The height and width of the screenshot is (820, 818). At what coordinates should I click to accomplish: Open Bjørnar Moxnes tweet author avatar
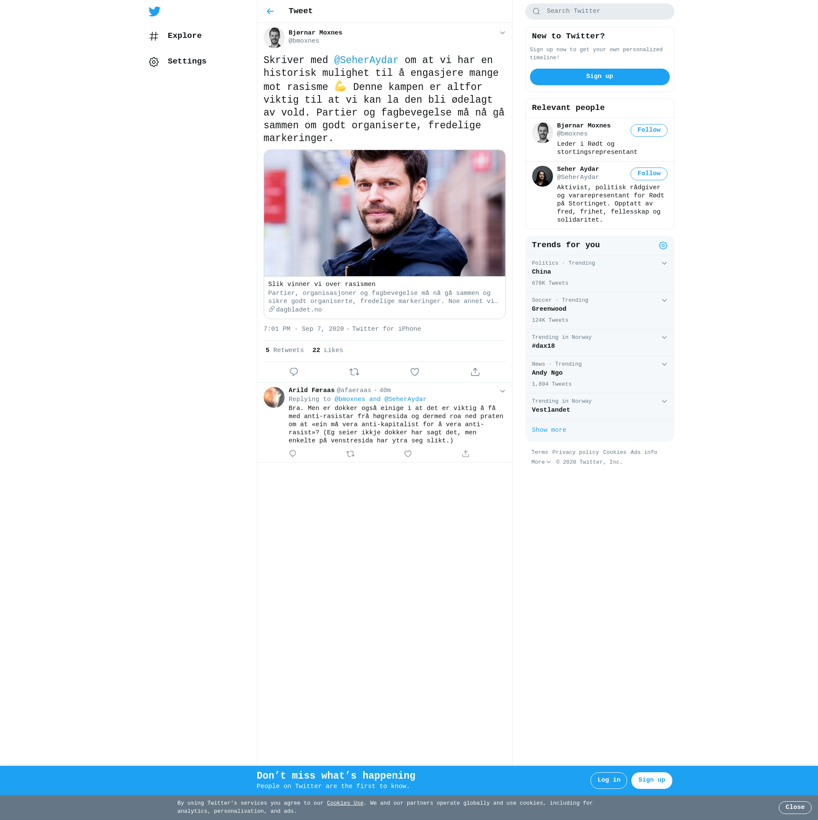click(274, 38)
